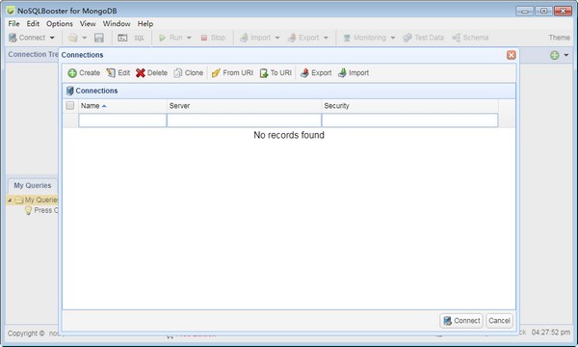
Task: Click the open file icon in main toolbar
Action: (73, 38)
